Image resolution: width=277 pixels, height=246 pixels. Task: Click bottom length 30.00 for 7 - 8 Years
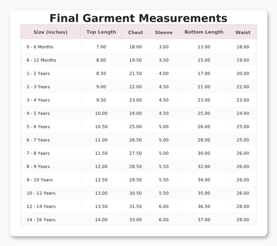204,153
